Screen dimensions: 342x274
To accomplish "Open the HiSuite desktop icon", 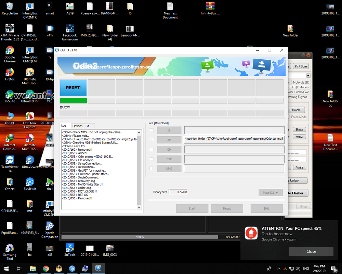I will pyautogui.click(x=10, y=96).
